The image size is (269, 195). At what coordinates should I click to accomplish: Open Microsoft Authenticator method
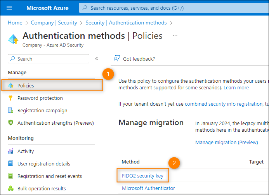click(148, 188)
